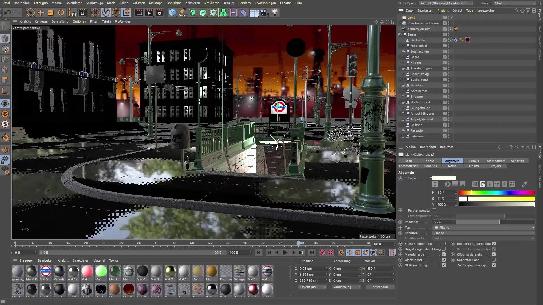This screenshot has width=543, height=305.
Task: Enable Keine Beleuchtung checkbox
Action: [444, 244]
